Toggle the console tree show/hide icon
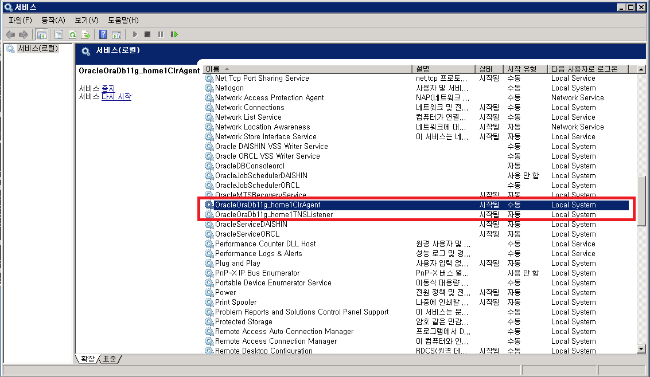Screen dimensions: 650x377 41,34
